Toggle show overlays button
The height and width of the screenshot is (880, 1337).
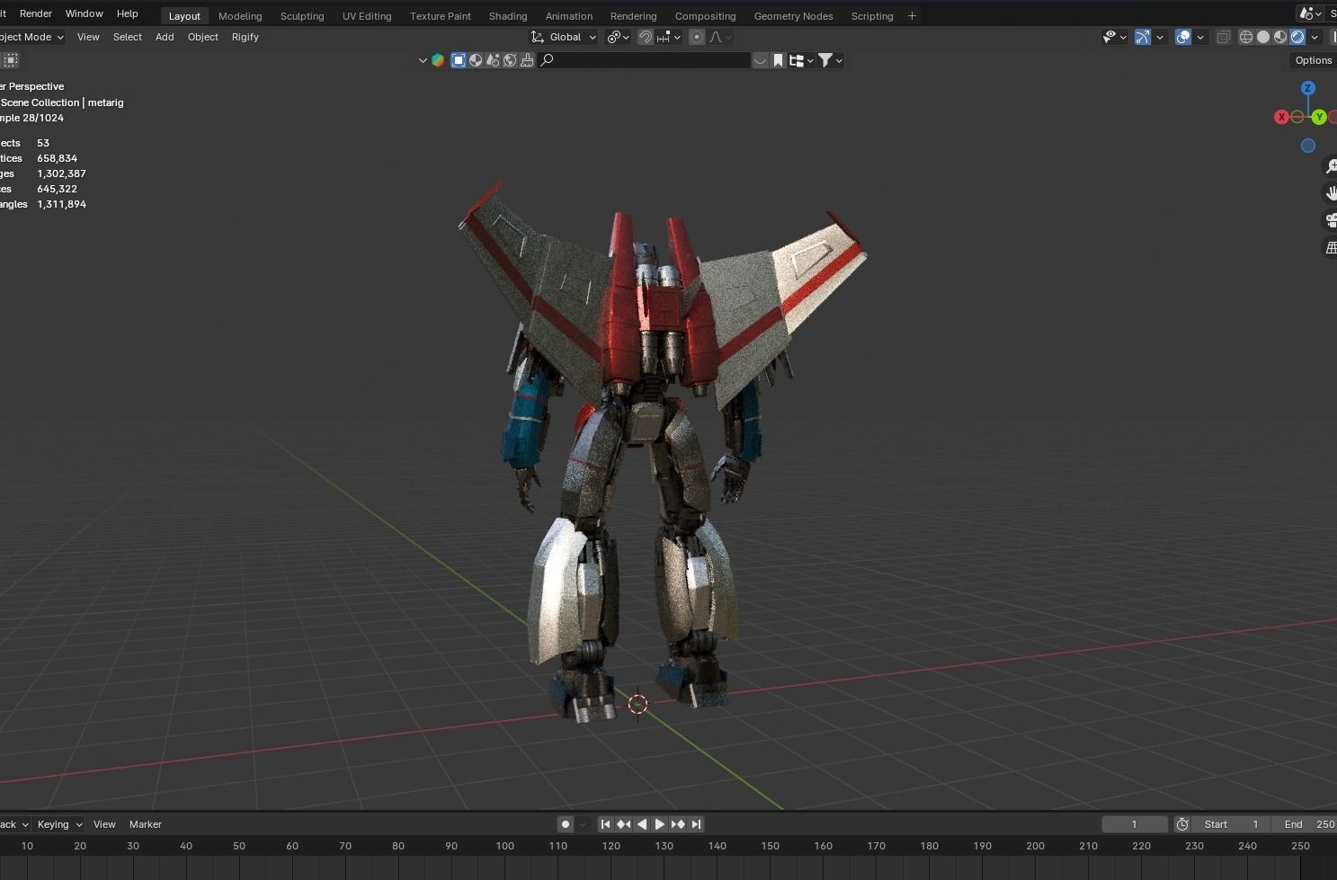coord(1183,37)
